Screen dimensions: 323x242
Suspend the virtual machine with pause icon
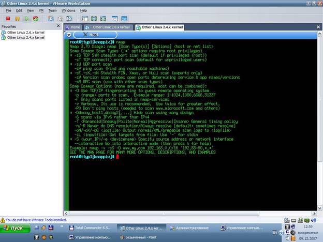click(x=18, y=18)
